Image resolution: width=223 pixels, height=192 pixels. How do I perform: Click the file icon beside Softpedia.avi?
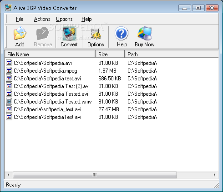click(x=9, y=63)
